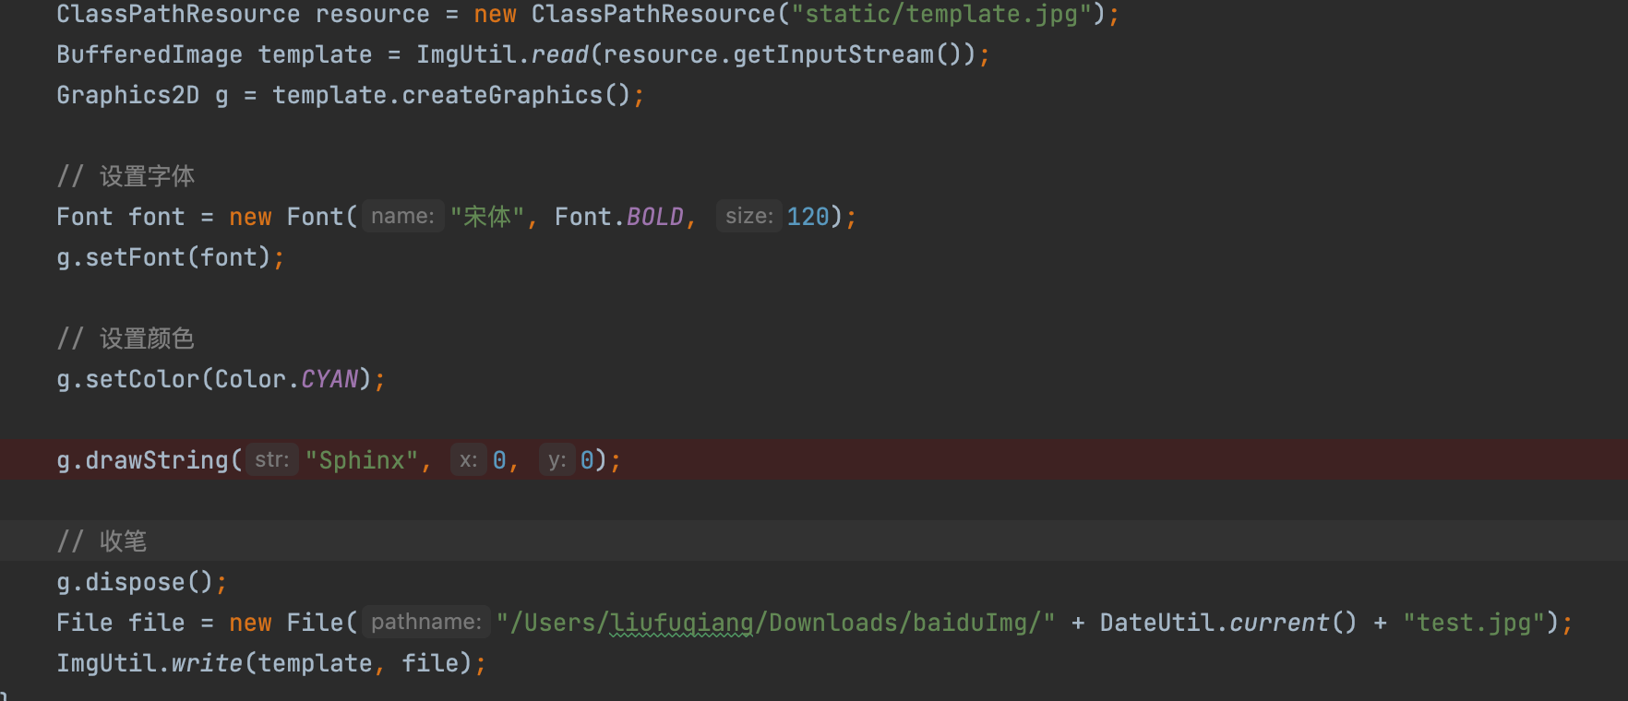Viewport: 1628px width, 701px height.
Task: Click the setFont method call
Action: click(x=136, y=257)
